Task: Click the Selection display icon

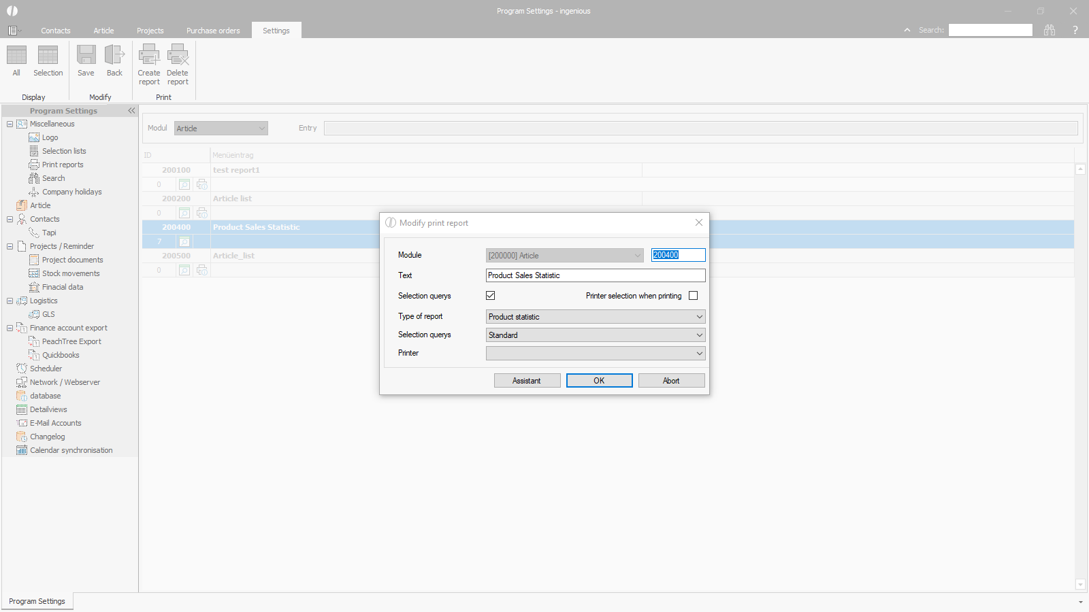Action: [x=48, y=56]
